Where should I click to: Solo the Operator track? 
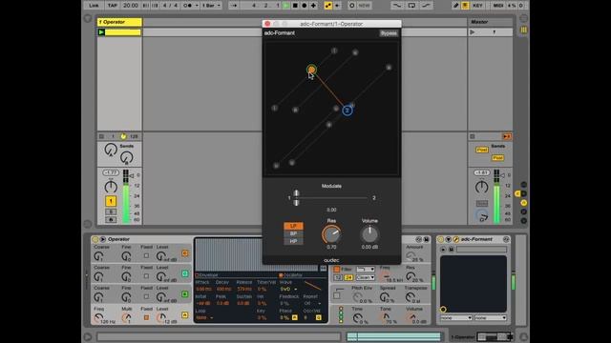pyautogui.click(x=111, y=212)
